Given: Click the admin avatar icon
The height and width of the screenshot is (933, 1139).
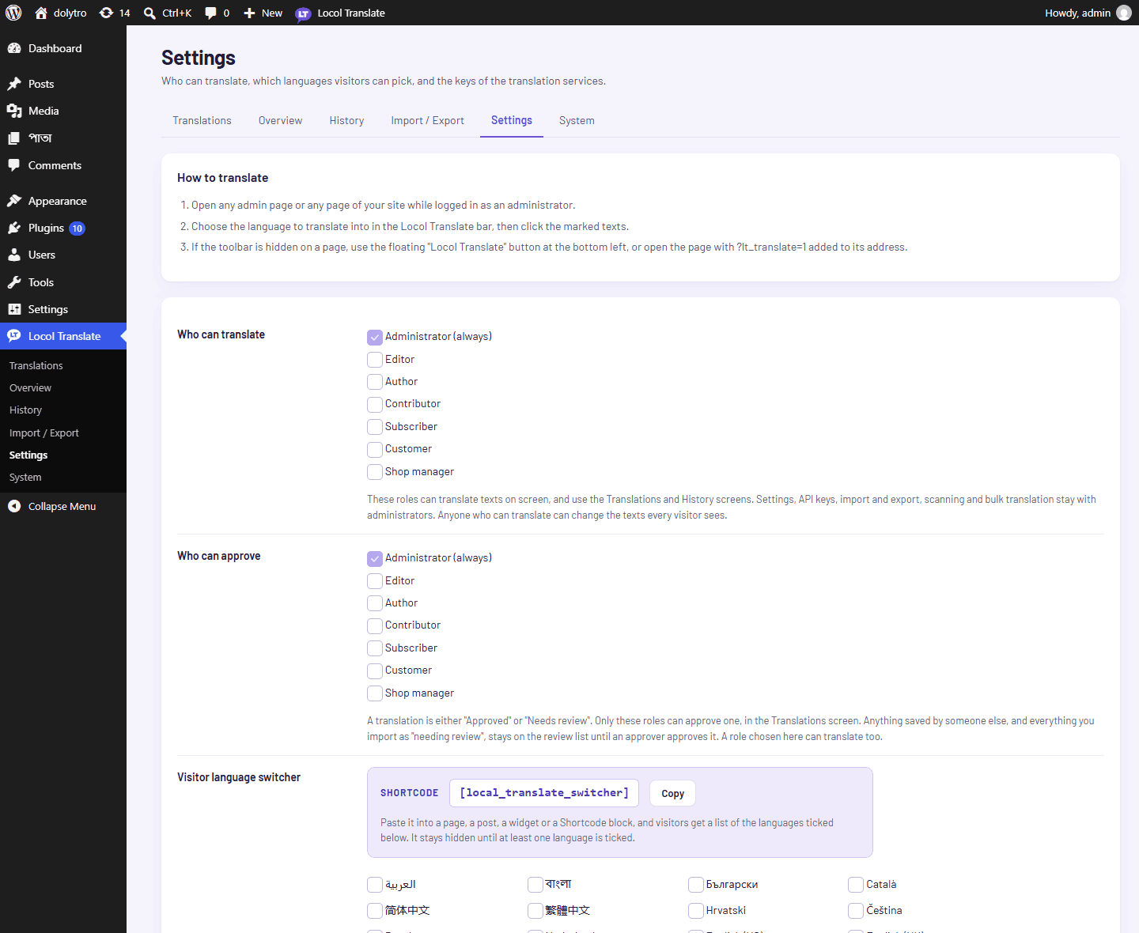Looking at the screenshot, I should coord(1123,13).
